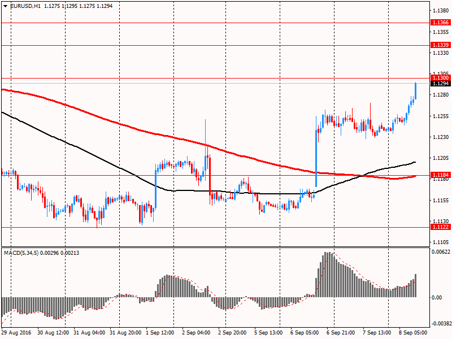Select the current price label 1.1294
This screenshot has width=452, height=339.
click(441, 84)
